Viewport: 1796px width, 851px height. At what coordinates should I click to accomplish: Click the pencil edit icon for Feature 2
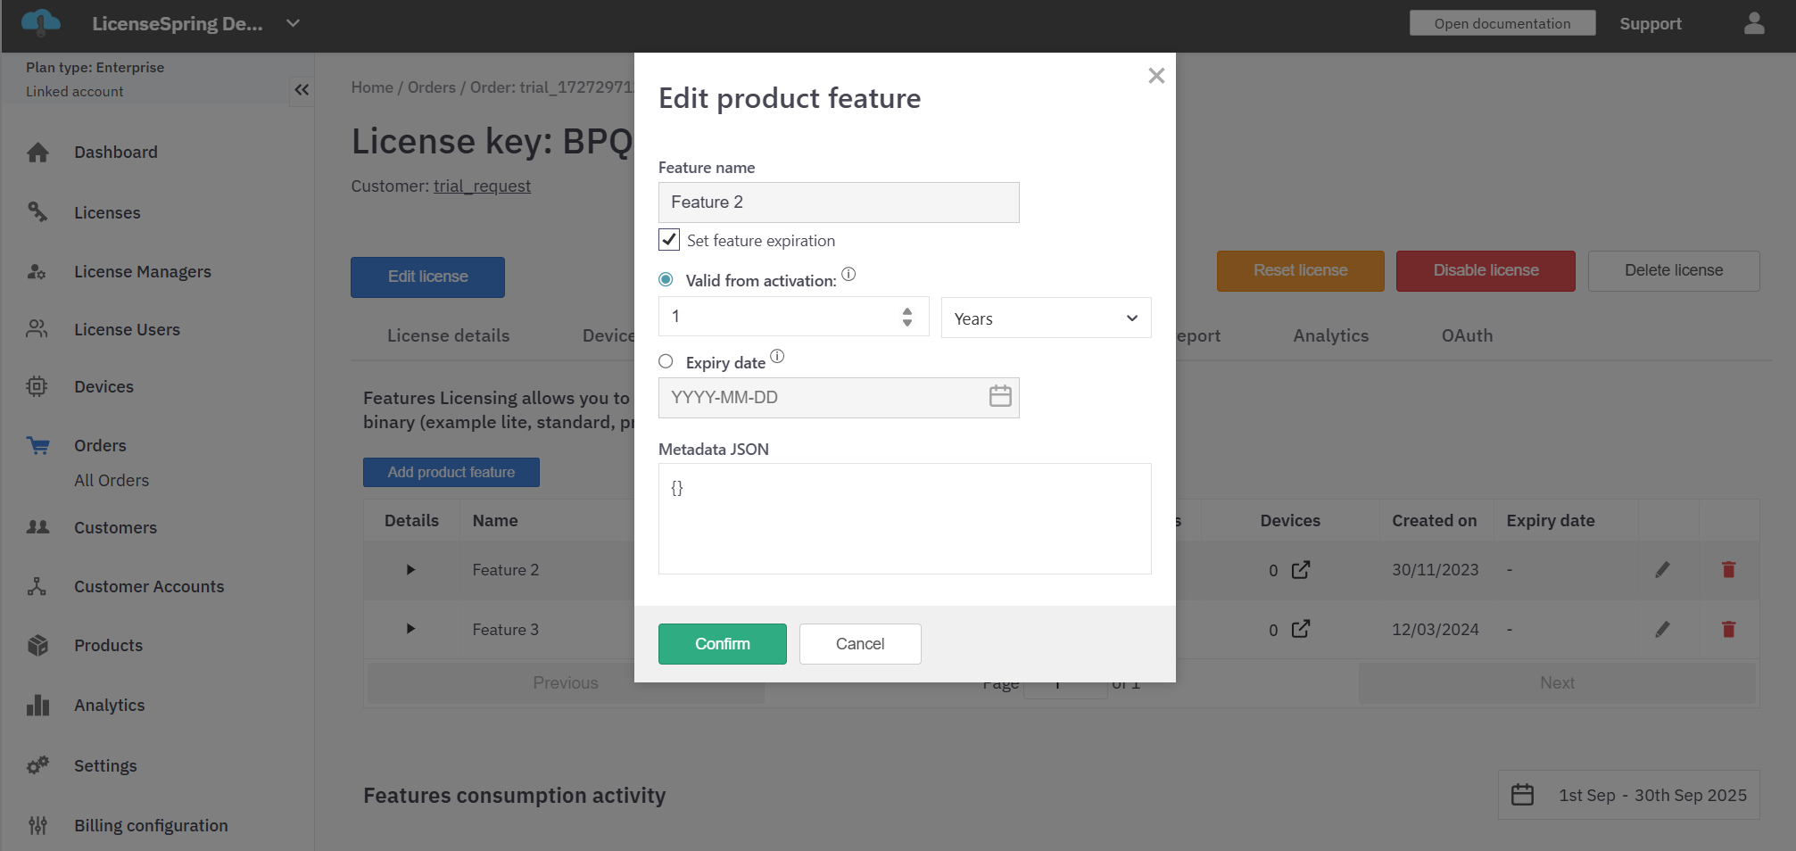tap(1661, 570)
